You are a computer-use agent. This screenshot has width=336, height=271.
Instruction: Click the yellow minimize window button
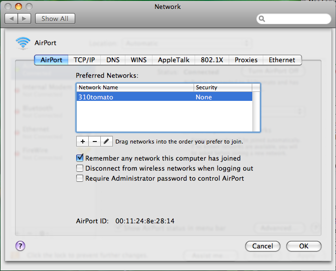coord(19,7)
